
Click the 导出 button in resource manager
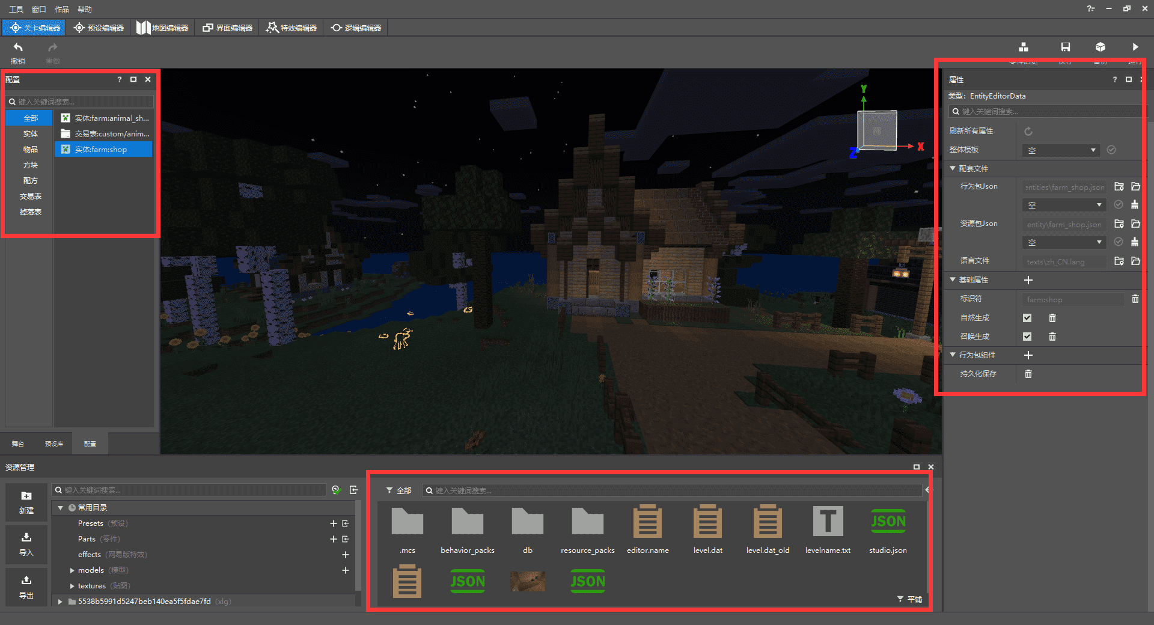click(26, 587)
